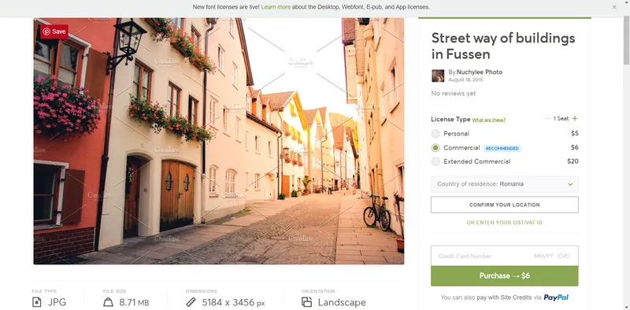630x310 pixels.
Task: Dismiss the font licenses banner
Action: click(614, 7)
